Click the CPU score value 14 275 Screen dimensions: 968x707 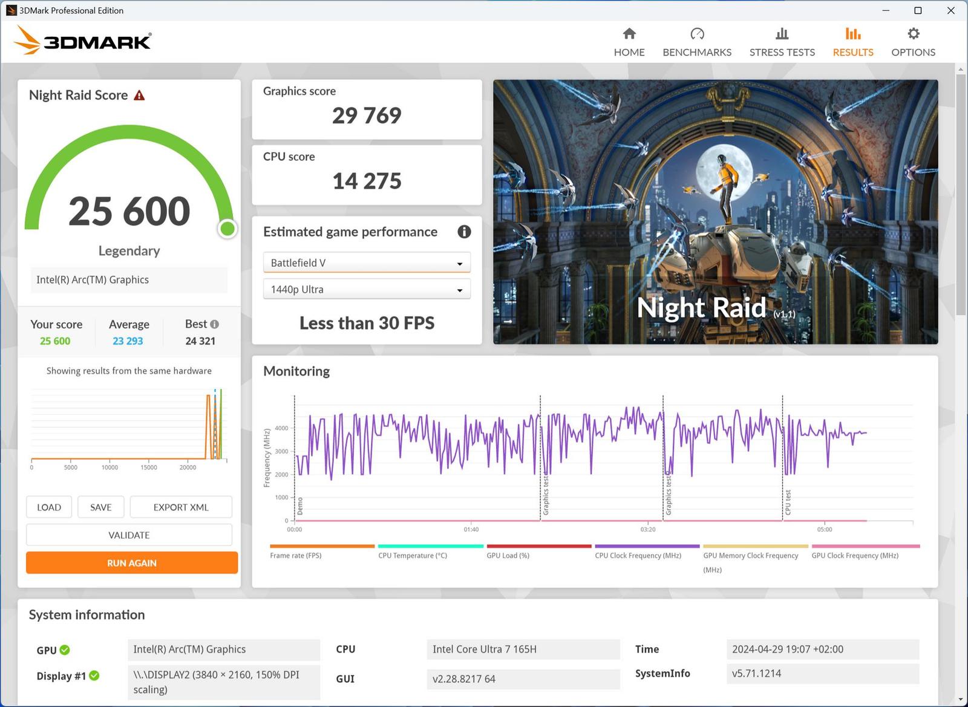367,181
